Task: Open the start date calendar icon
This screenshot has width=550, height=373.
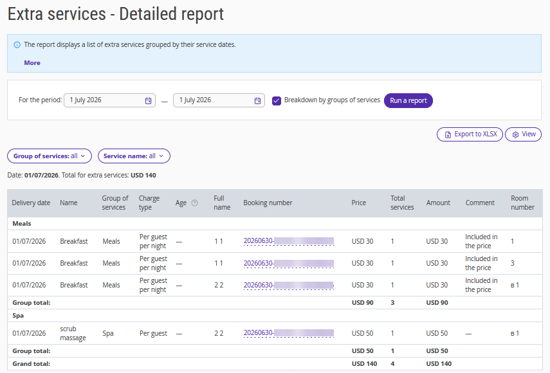Action: (149, 100)
